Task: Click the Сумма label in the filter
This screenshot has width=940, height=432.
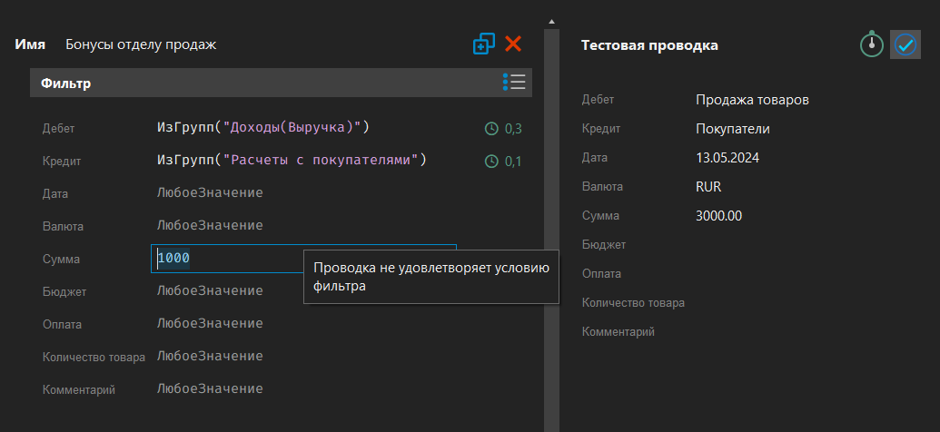Action: click(61, 260)
